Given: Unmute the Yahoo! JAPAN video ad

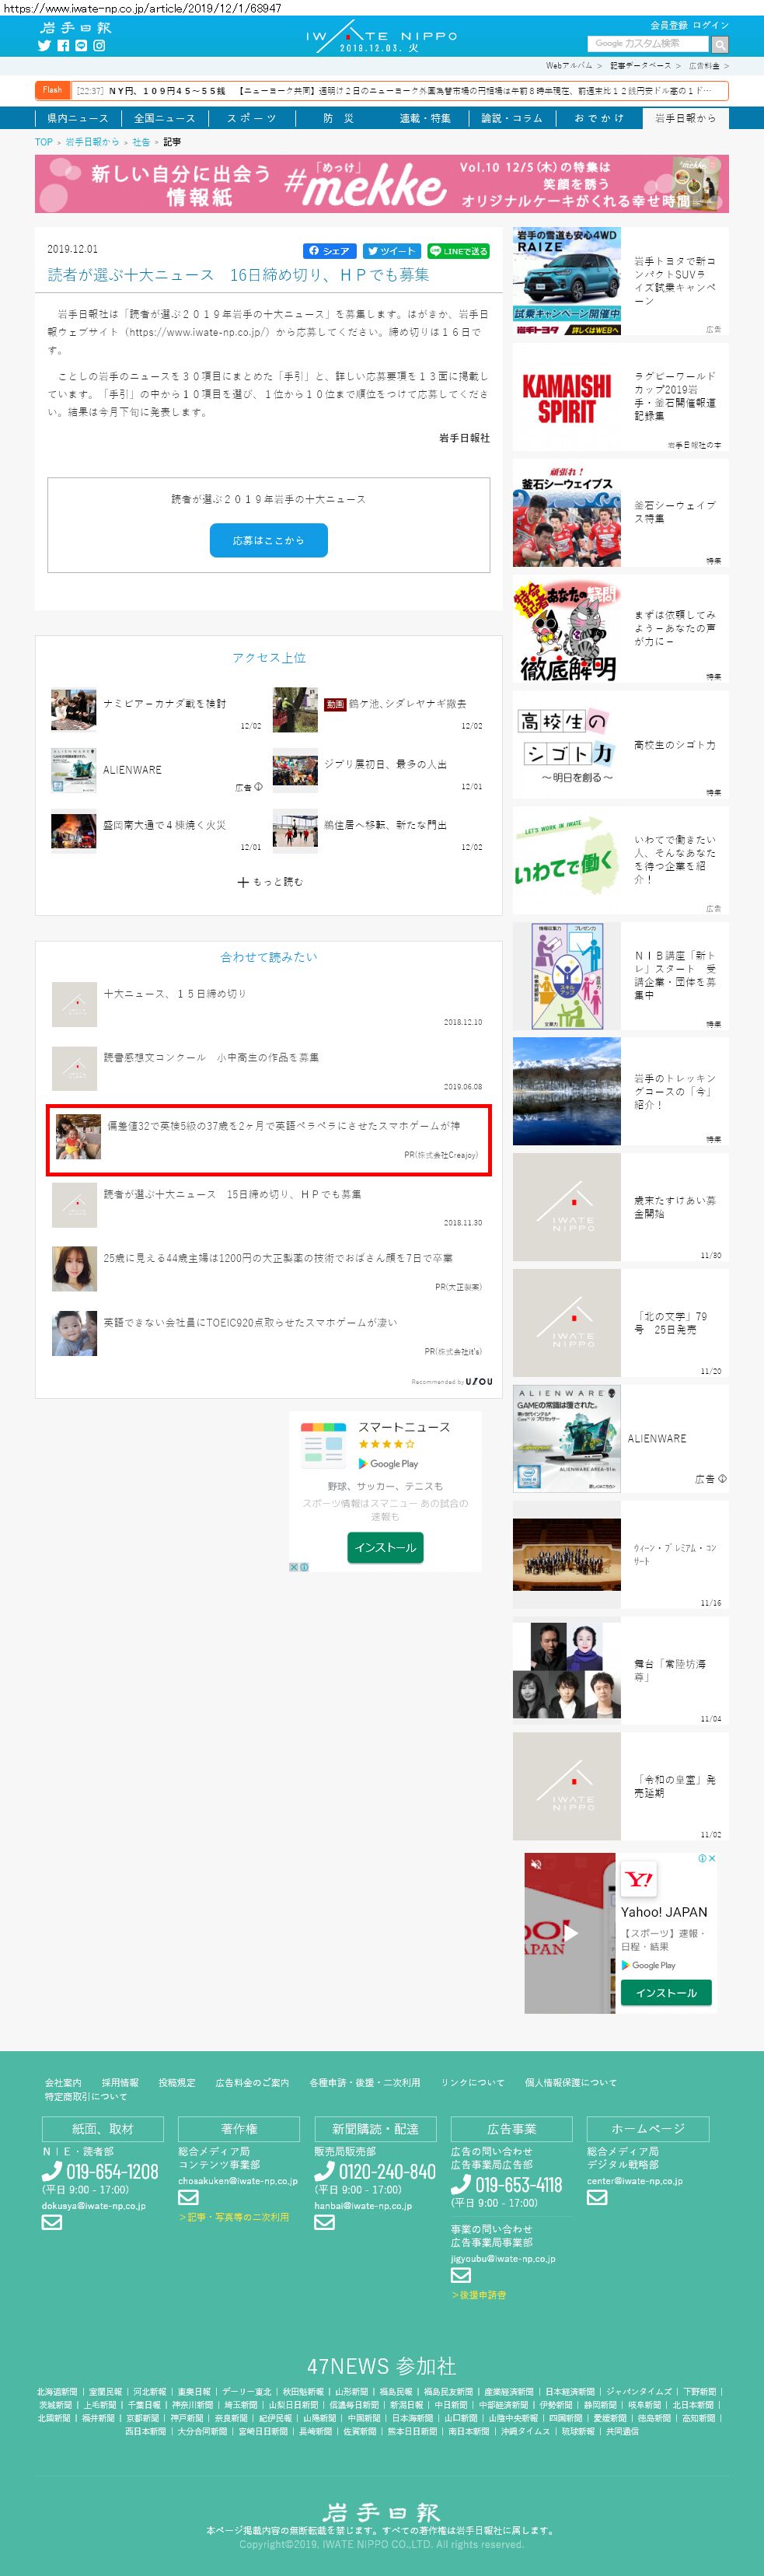Looking at the screenshot, I should (536, 1864).
